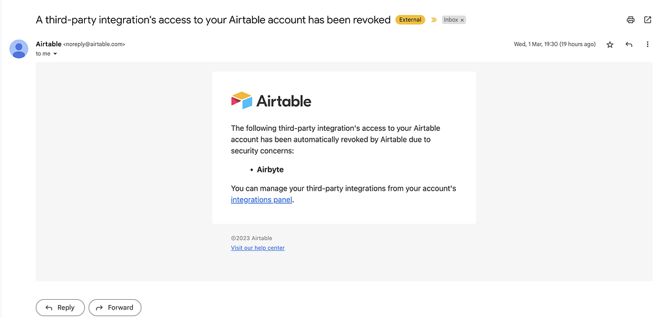
Task: Click the Airtable logo in the email
Action: click(271, 101)
